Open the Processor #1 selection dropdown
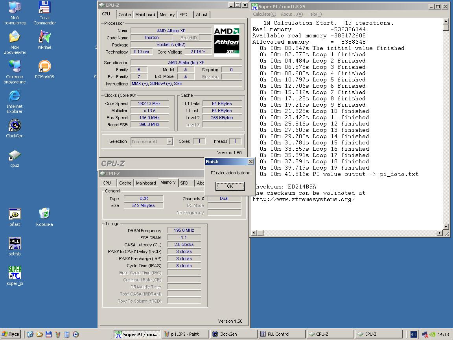453x340 pixels. (x=169, y=141)
